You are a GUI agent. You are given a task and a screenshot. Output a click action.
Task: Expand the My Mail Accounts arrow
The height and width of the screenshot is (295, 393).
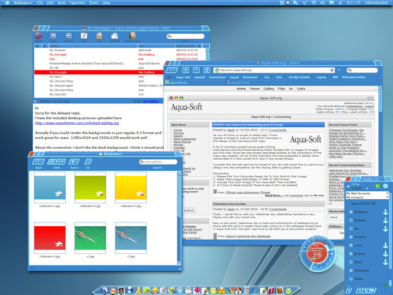[x=387, y=193]
